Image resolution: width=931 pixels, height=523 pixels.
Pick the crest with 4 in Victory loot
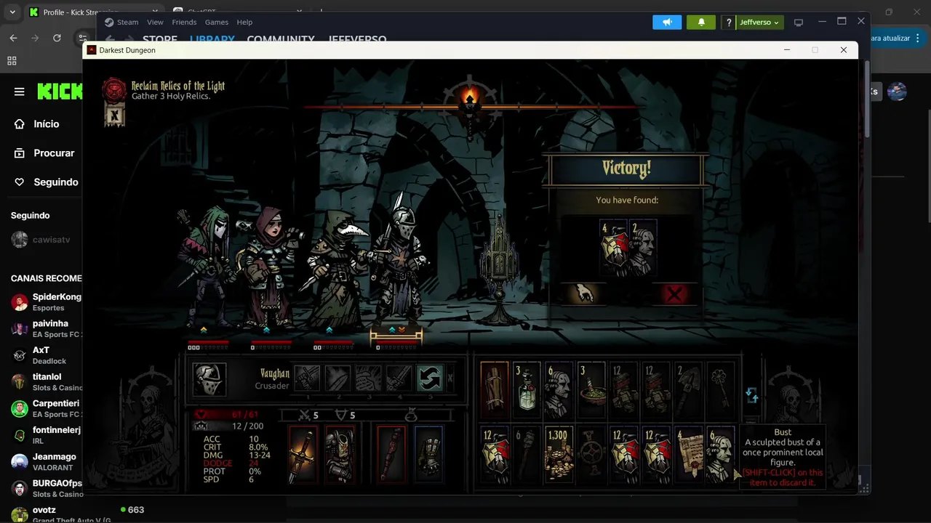(x=612, y=248)
